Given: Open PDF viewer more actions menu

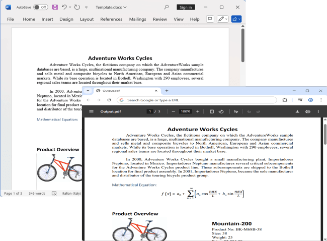Looking at the screenshot, I should pos(318,111).
